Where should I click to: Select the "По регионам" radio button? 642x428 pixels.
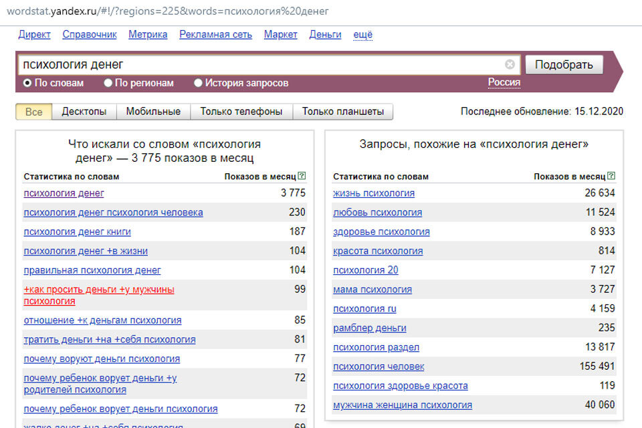pyautogui.click(x=107, y=83)
